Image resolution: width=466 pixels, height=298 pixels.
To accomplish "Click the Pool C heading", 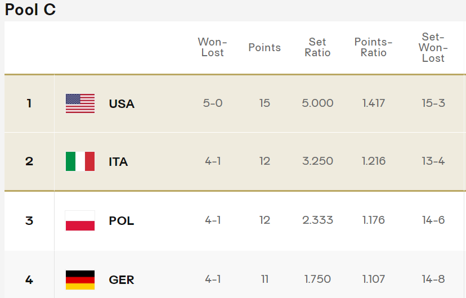I will (x=30, y=10).
